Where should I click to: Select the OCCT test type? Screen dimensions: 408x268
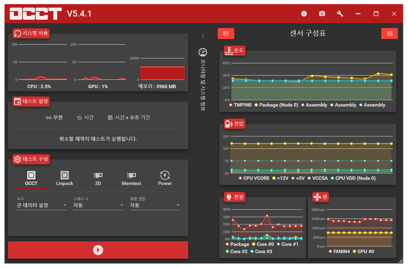(x=31, y=178)
